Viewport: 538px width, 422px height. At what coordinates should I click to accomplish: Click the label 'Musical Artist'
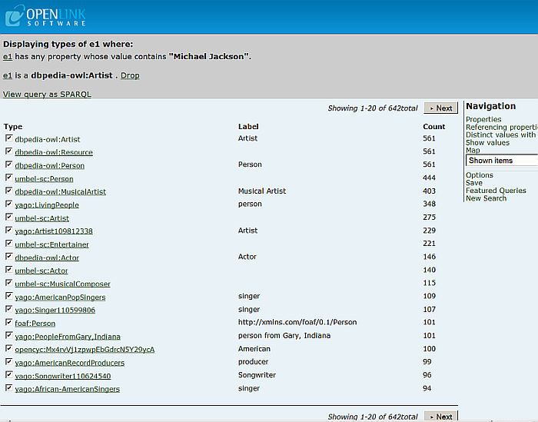(262, 191)
